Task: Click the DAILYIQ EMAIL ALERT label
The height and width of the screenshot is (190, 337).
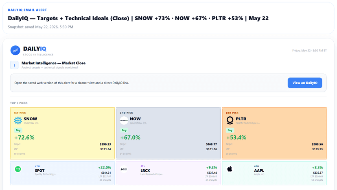Action: [x=27, y=10]
